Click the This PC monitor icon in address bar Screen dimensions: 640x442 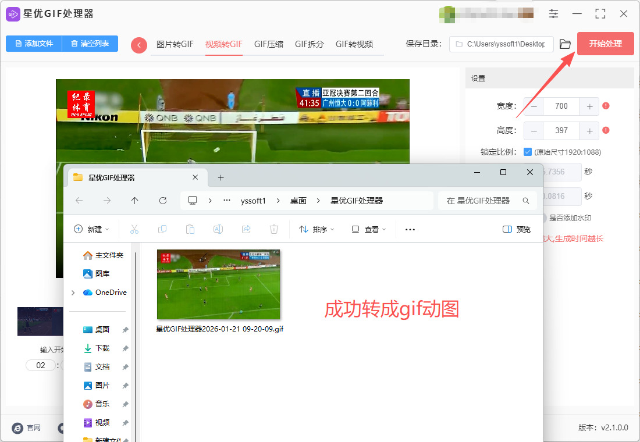[x=192, y=201]
